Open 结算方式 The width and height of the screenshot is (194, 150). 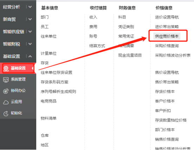97,46
